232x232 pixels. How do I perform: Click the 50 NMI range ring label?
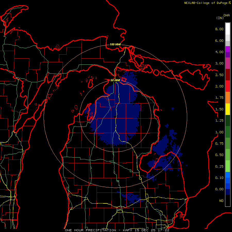pyautogui.click(x=115, y=80)
